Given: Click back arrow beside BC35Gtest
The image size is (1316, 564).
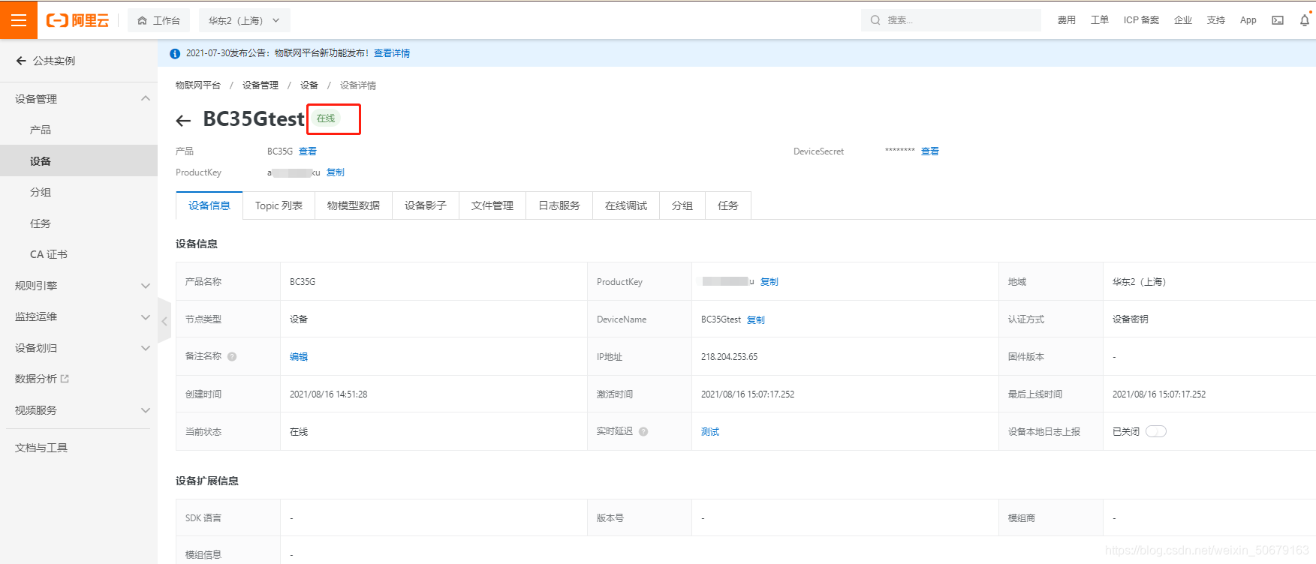Looking at the screenshot, I should [x=183, y=120].
